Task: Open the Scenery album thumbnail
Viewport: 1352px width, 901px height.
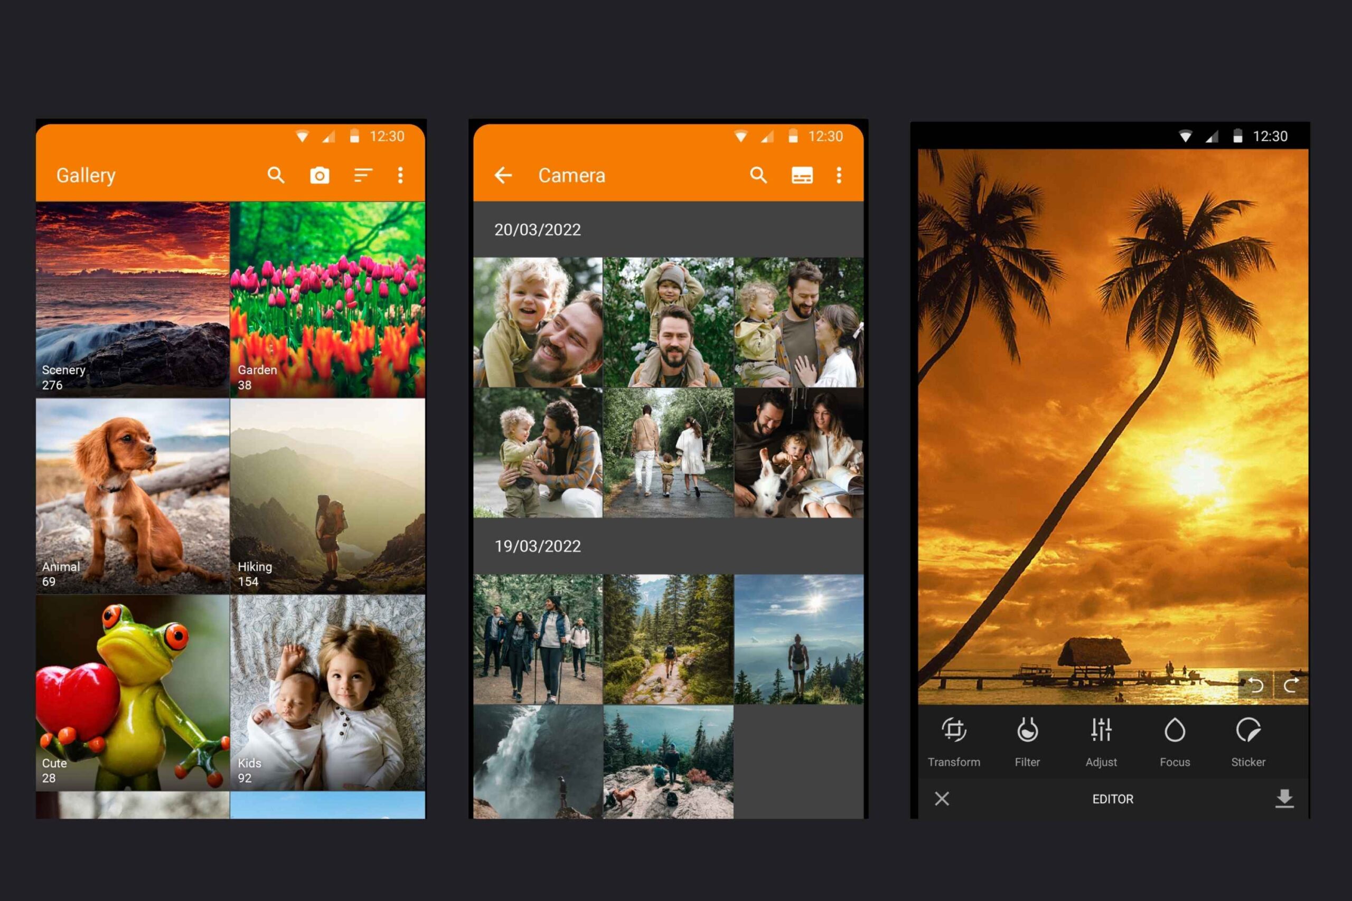Action: [x=133, y=299]
